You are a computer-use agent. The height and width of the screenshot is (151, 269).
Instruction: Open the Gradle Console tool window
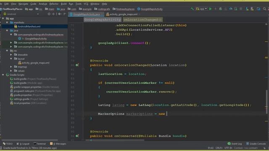pyautogui.click(x=256, y=144)
